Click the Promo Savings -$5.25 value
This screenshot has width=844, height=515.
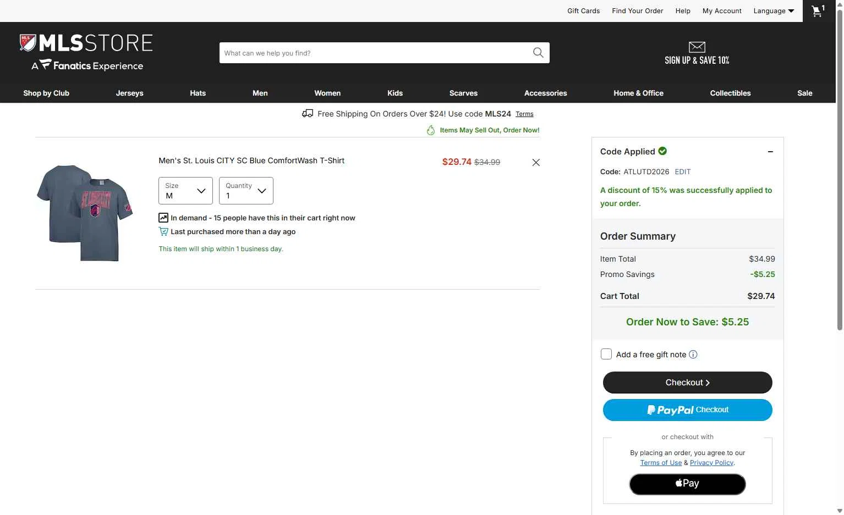(x=763, y=274)
